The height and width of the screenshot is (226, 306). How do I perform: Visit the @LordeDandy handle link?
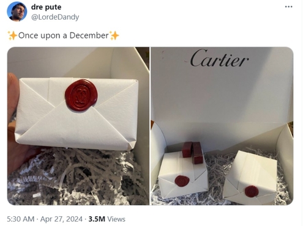pos(55,17)
